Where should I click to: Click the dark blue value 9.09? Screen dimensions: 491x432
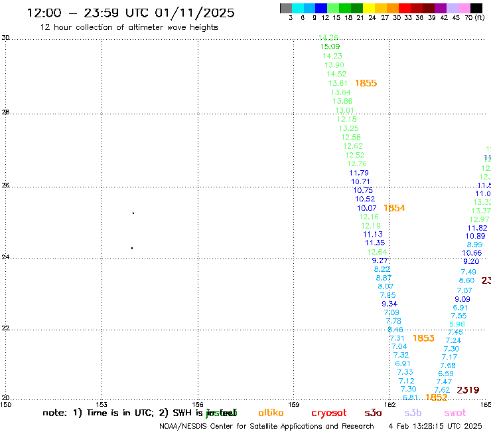[462, 299]
